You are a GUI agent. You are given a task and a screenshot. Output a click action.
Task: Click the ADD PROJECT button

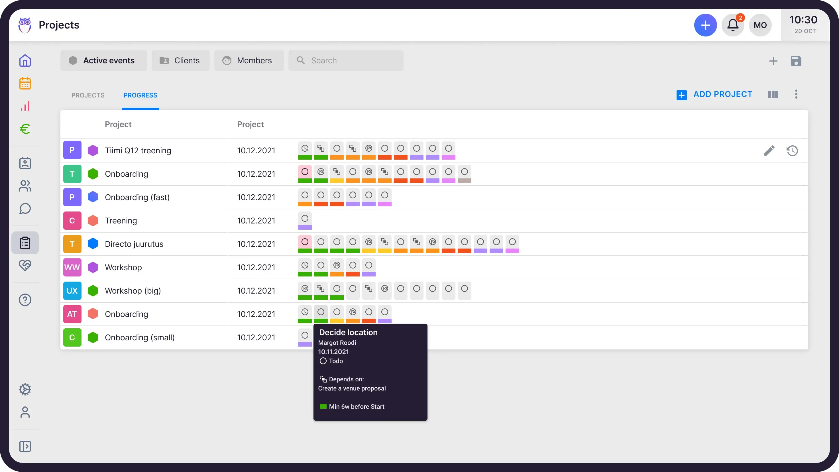point(714,94)
